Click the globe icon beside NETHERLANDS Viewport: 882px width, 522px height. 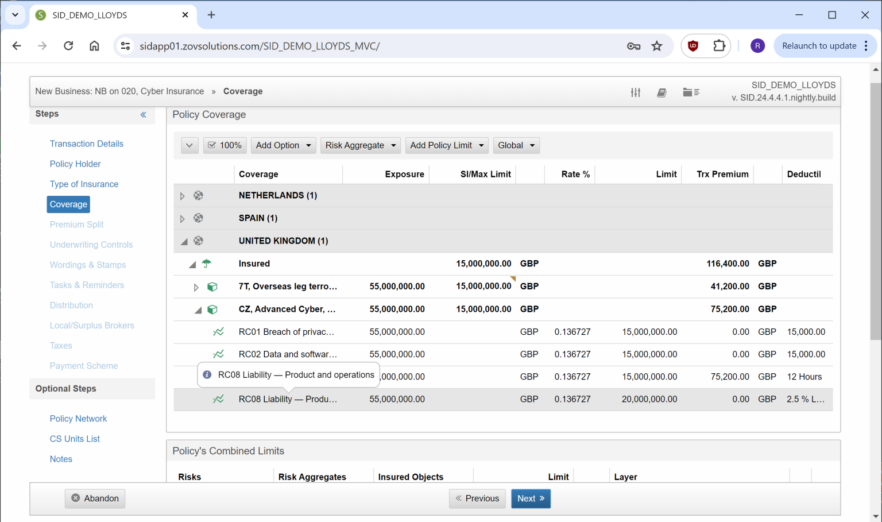click(x=198, y=196)
